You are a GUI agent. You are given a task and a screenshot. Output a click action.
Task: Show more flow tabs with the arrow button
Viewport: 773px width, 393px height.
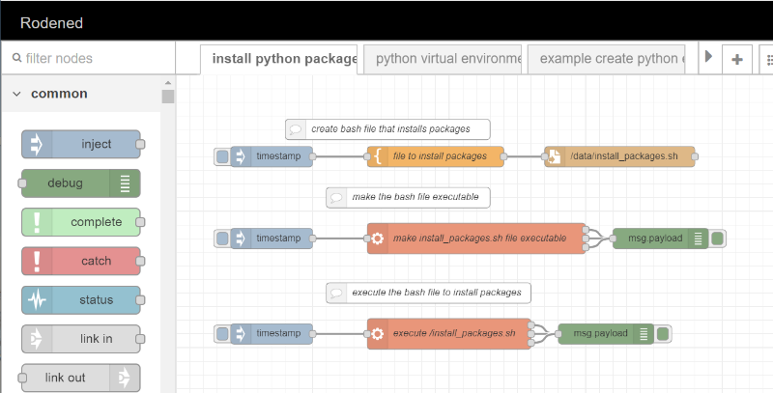[709, 57]
